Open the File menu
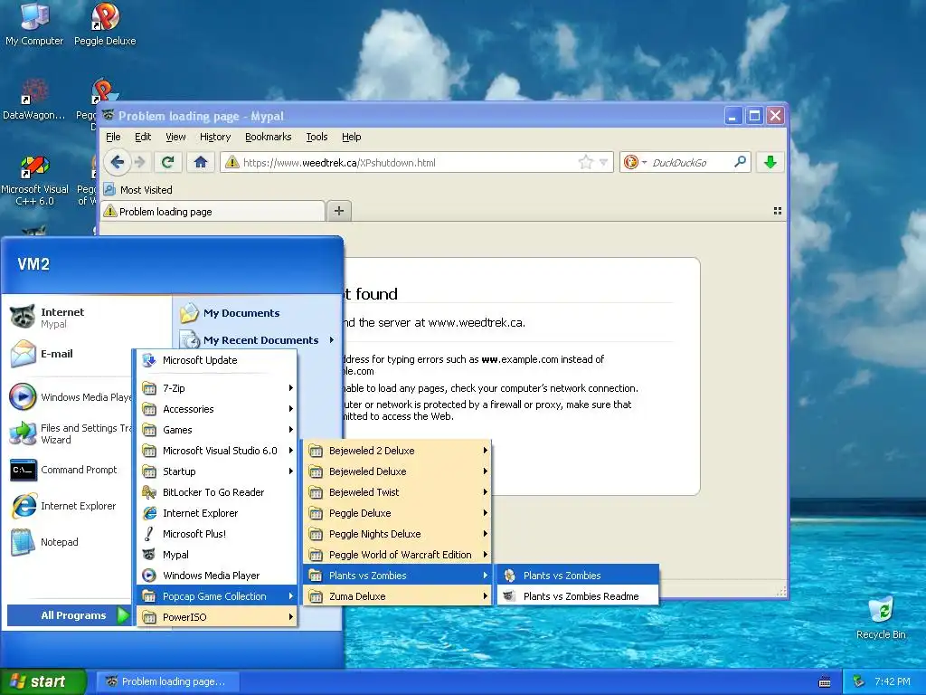The image size is (926, 695). click(x=113, y=138)
